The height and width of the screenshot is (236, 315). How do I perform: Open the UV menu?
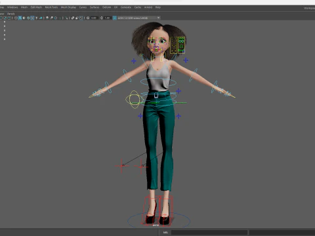[x=115, y=7]
